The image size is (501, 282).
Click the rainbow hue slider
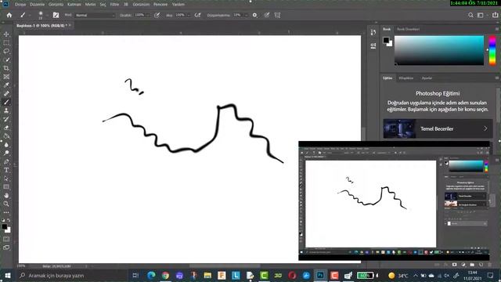(492, 50)
